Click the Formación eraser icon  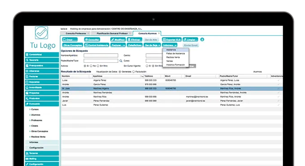coord(27,104)
